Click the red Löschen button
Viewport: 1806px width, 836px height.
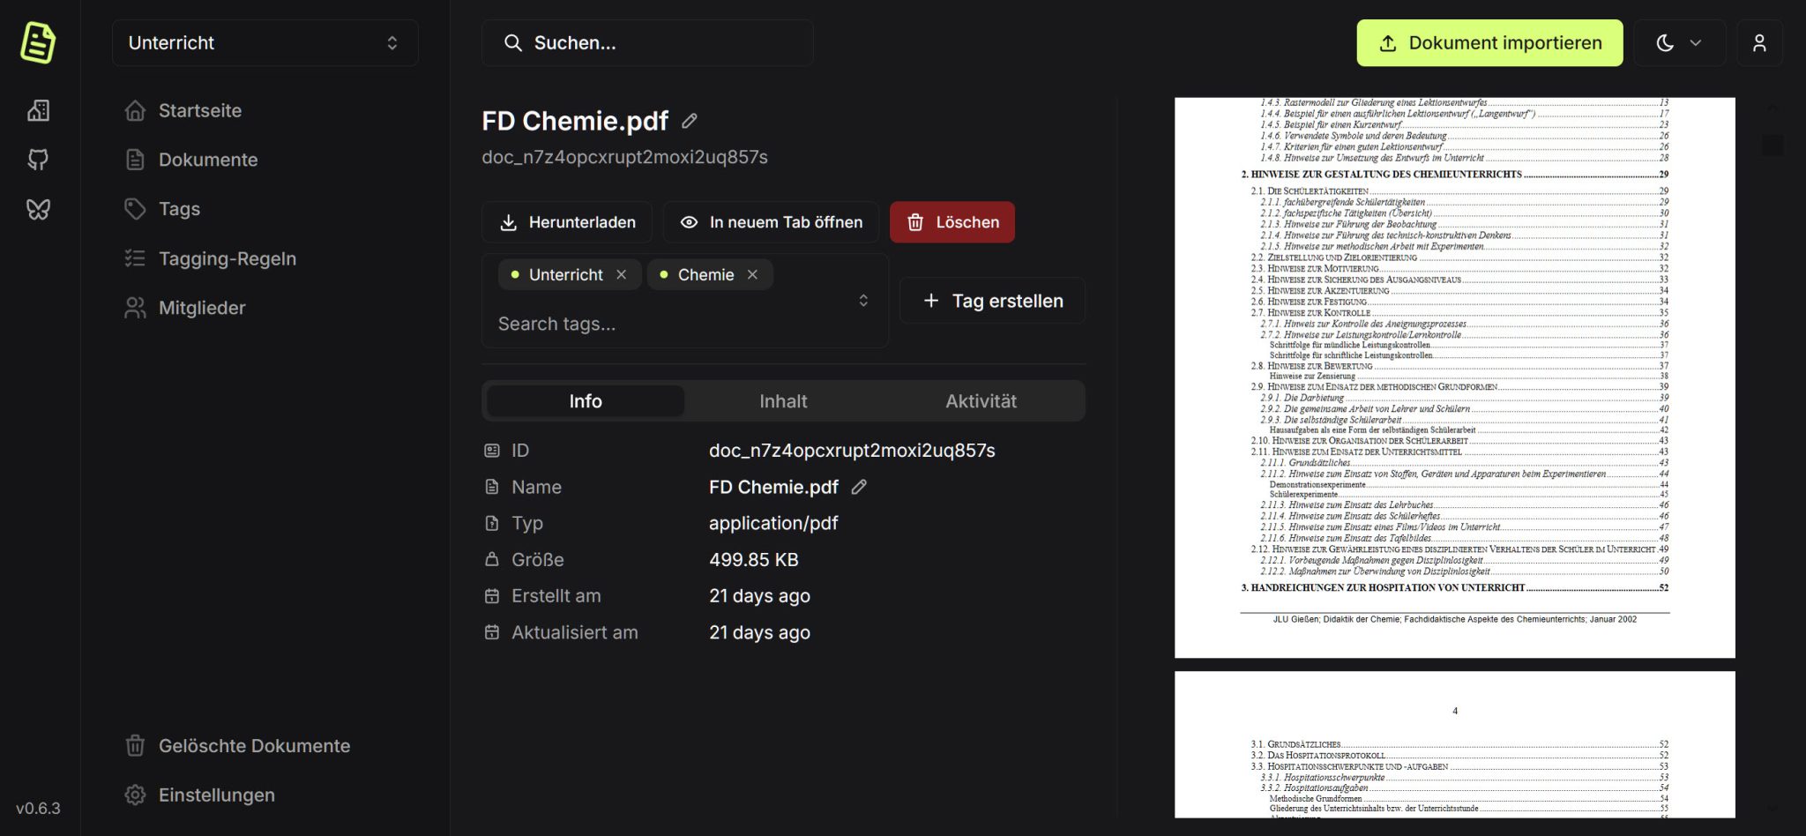pyautogui.click(x=952, y=222)
